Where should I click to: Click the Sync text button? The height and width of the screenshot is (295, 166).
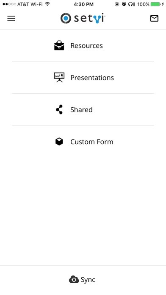click(x=88, y=280)
